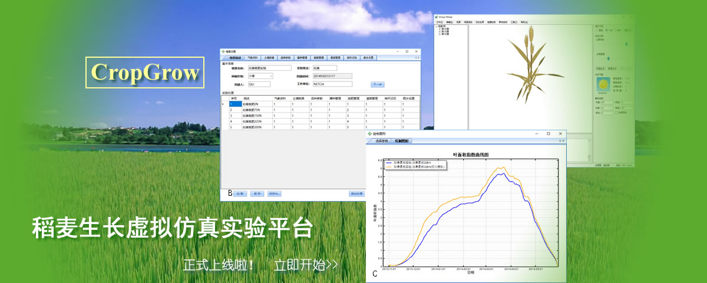Click the tab scroll arrows in 情景设置 window
707x283 pixels.
[417, 58]
